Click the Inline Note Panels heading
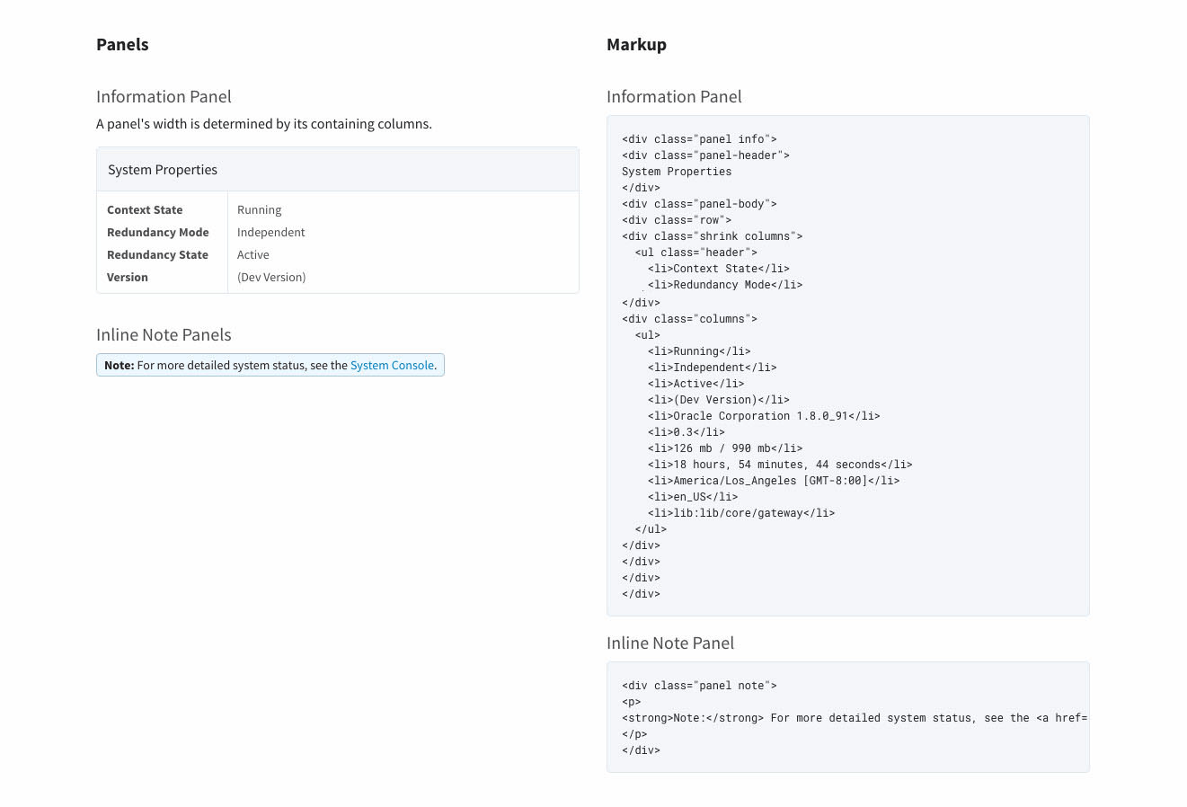This screenshot has width=1187, height=807. [164, 335]
